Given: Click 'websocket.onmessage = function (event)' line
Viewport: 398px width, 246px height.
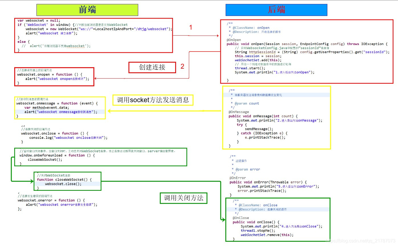Looking at the screenshot, I should pos(57,103).
